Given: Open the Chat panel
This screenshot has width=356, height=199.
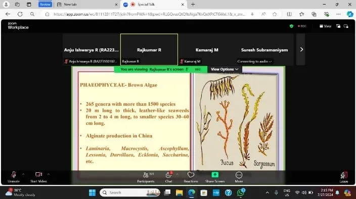Looking at the screenshot, I should click(x=168, y=177).
